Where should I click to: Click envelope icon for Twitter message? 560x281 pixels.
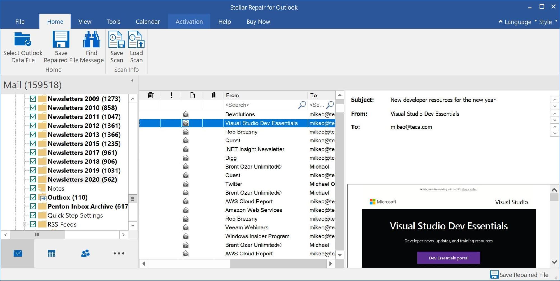point(185,184)
